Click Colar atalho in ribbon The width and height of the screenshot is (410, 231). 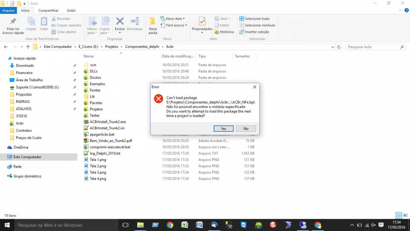point(63,32)
